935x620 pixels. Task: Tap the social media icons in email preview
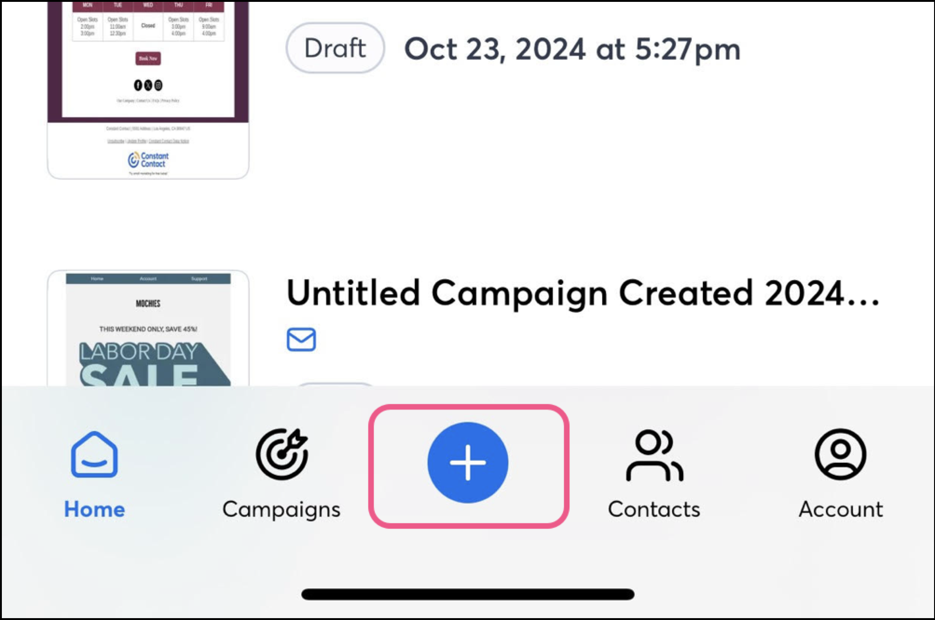tap(148, 85)
